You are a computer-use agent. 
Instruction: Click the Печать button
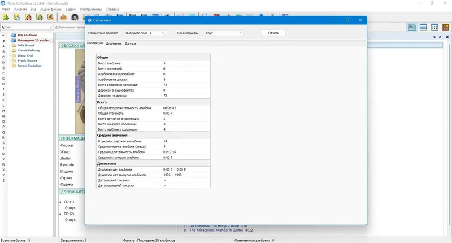273,33
